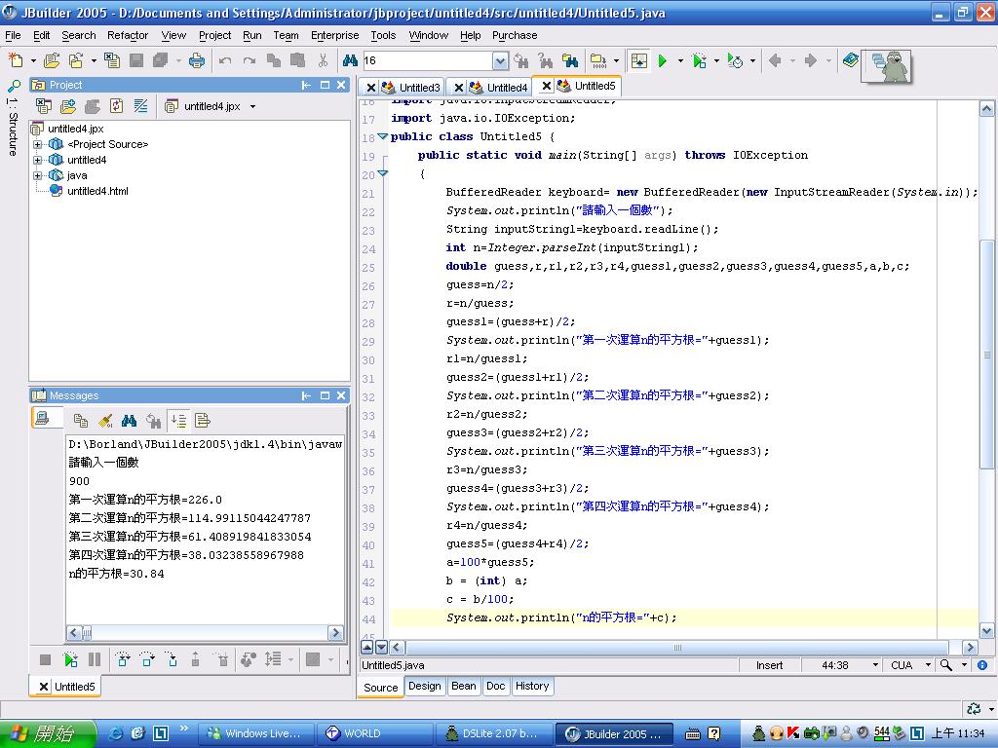Click the Open file toolbar icon

[x=52, y=61]
